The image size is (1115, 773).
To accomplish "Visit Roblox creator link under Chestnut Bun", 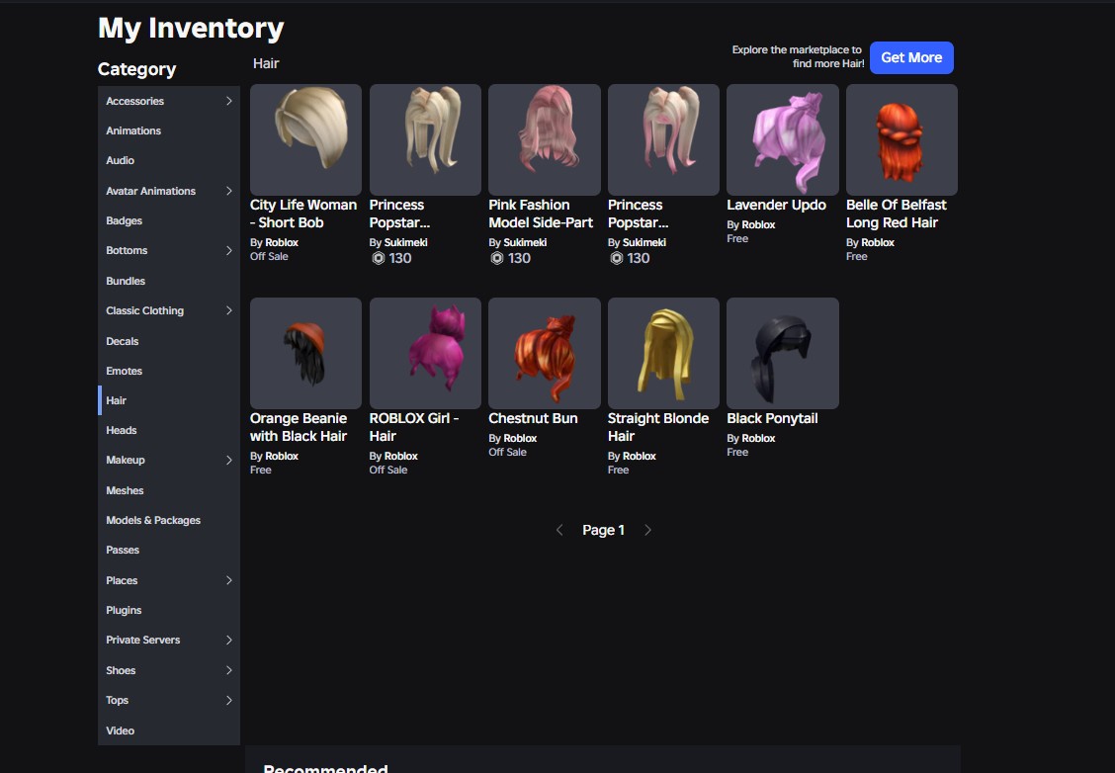I will tap(520, 439).
